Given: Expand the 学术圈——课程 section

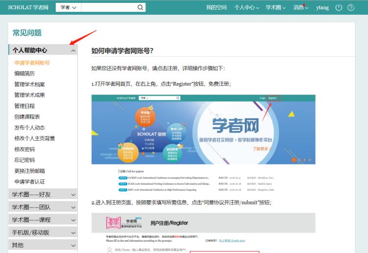Looking at the screenshot, I should (43, 220).
